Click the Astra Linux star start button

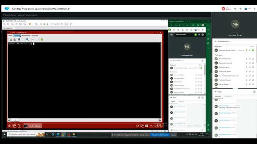coord(9,126)
